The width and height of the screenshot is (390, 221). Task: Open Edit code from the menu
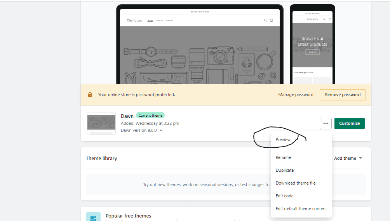[x=285, y=196]
